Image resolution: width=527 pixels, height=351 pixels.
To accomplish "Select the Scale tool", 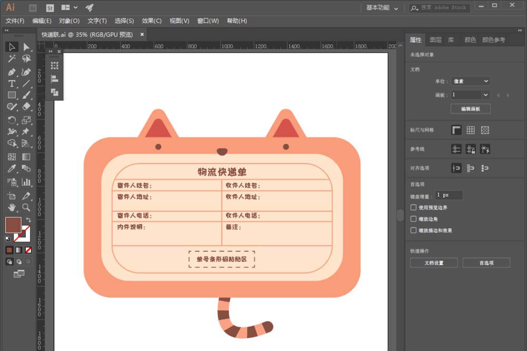I will click(26, 120).
